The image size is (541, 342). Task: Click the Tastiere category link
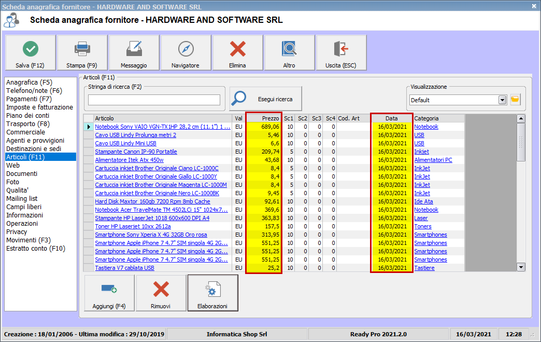tap(424, 268)
